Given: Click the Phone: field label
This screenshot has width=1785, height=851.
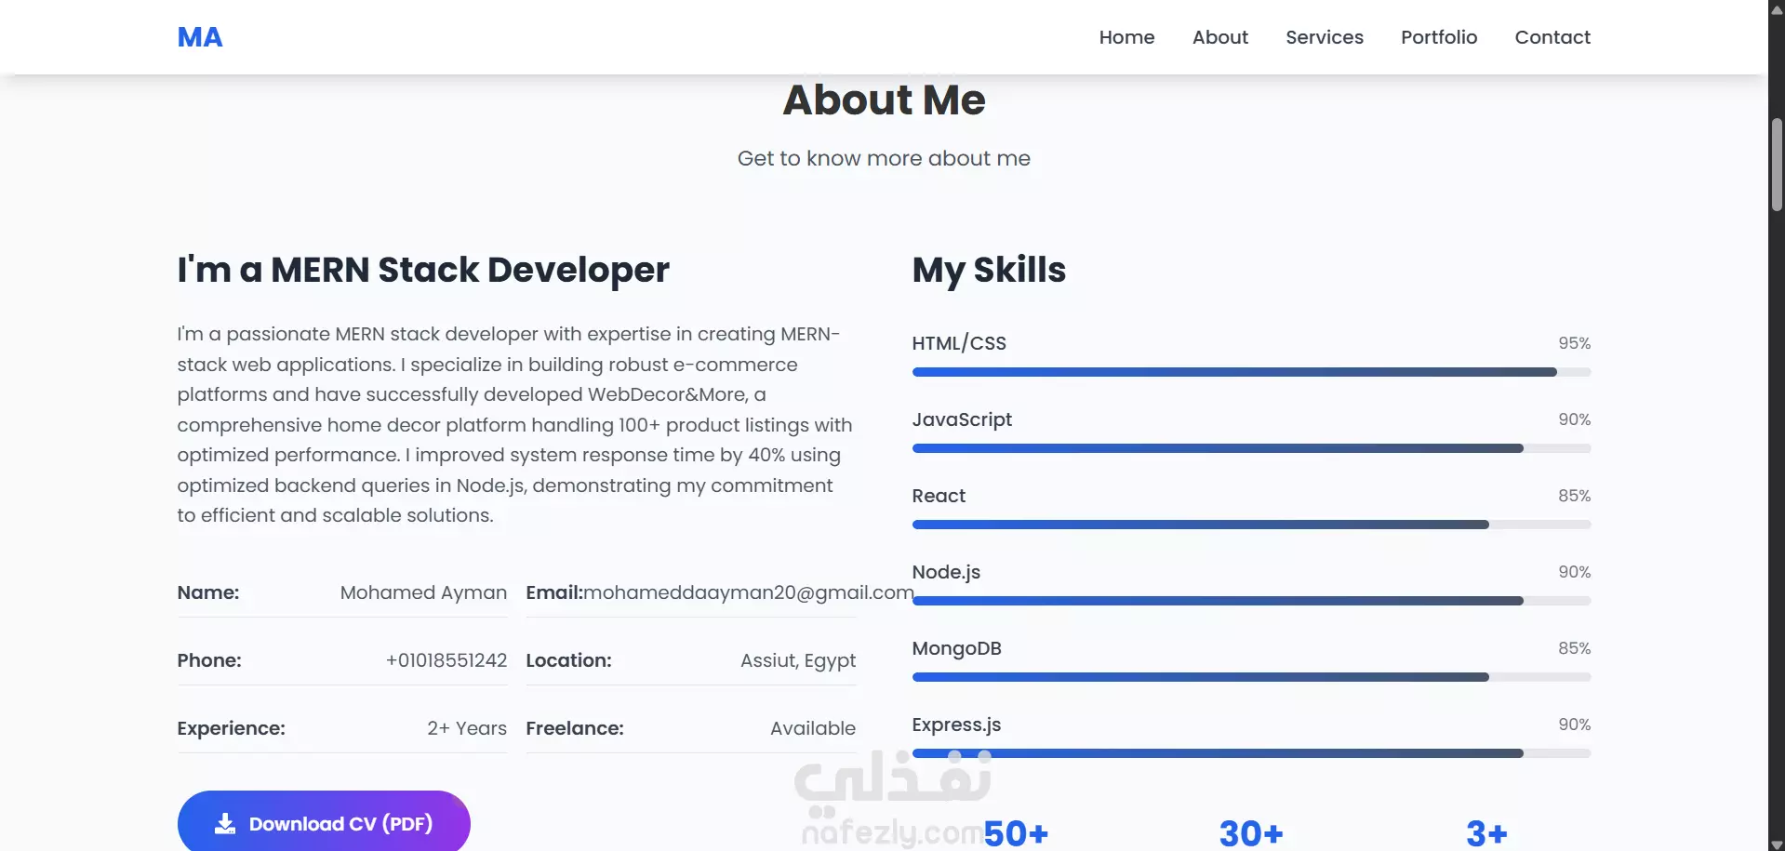Looking at the screenshot, I should [209, 660].
